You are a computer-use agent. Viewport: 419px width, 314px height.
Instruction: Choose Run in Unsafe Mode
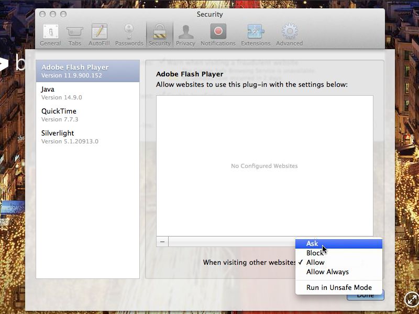pos(339,287)
